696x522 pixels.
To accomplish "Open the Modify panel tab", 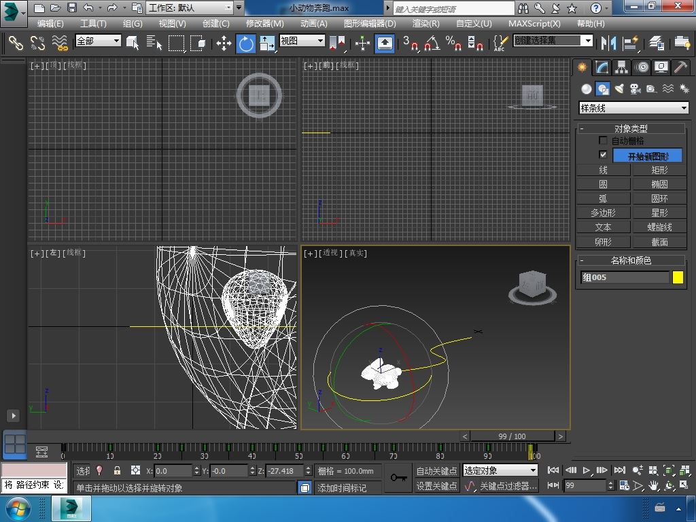I will pyautogui.click(x=602, y=67).
